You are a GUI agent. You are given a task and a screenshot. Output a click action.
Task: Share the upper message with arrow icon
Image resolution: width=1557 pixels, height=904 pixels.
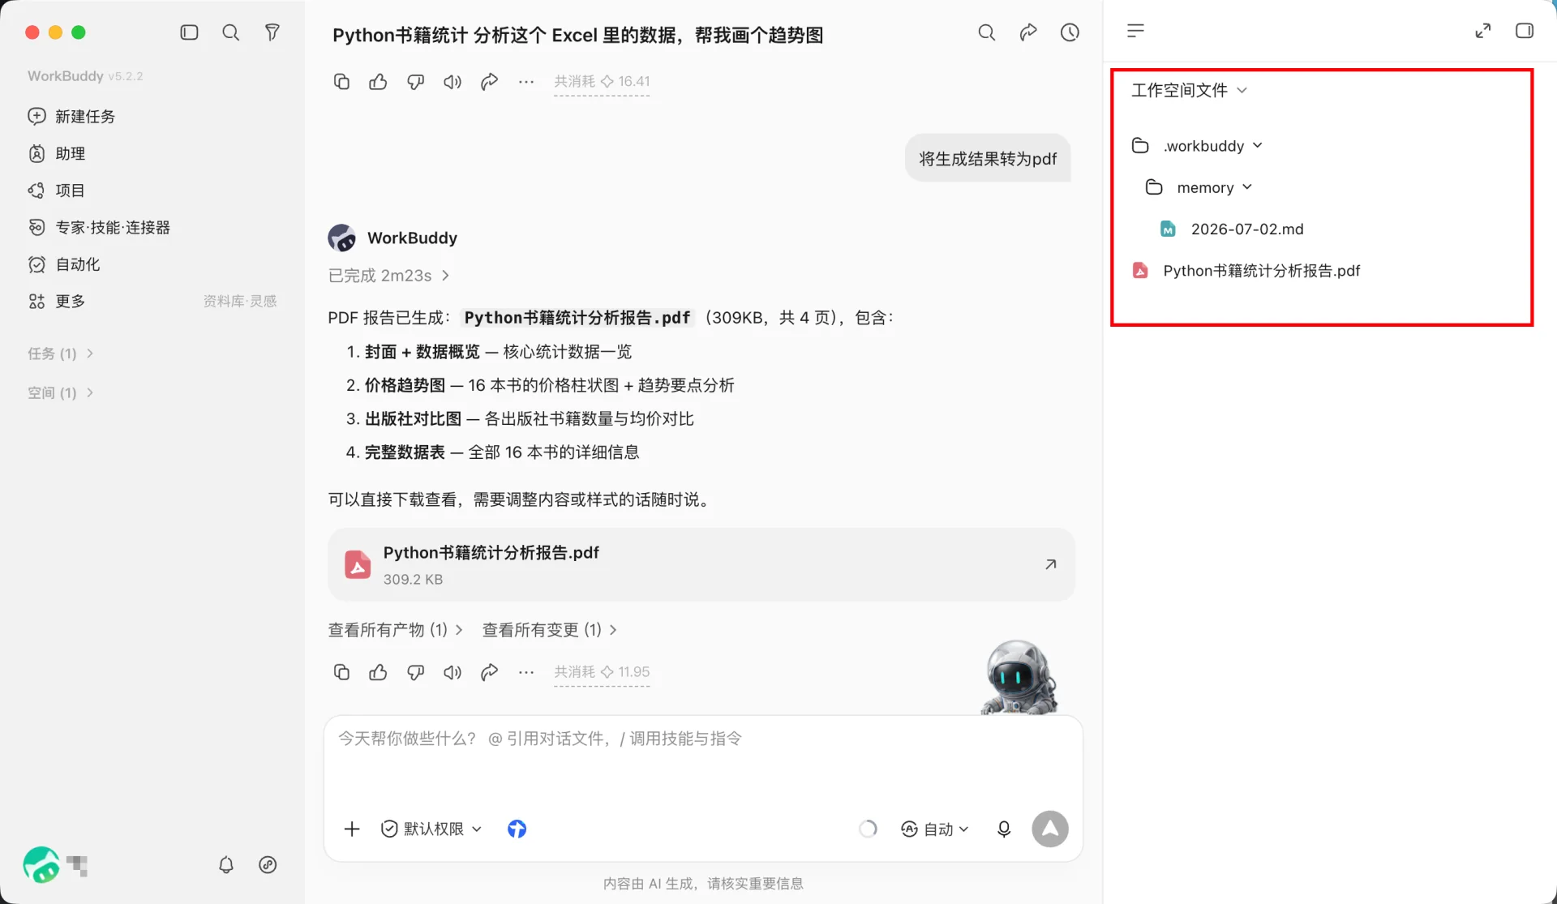[489, 82]
